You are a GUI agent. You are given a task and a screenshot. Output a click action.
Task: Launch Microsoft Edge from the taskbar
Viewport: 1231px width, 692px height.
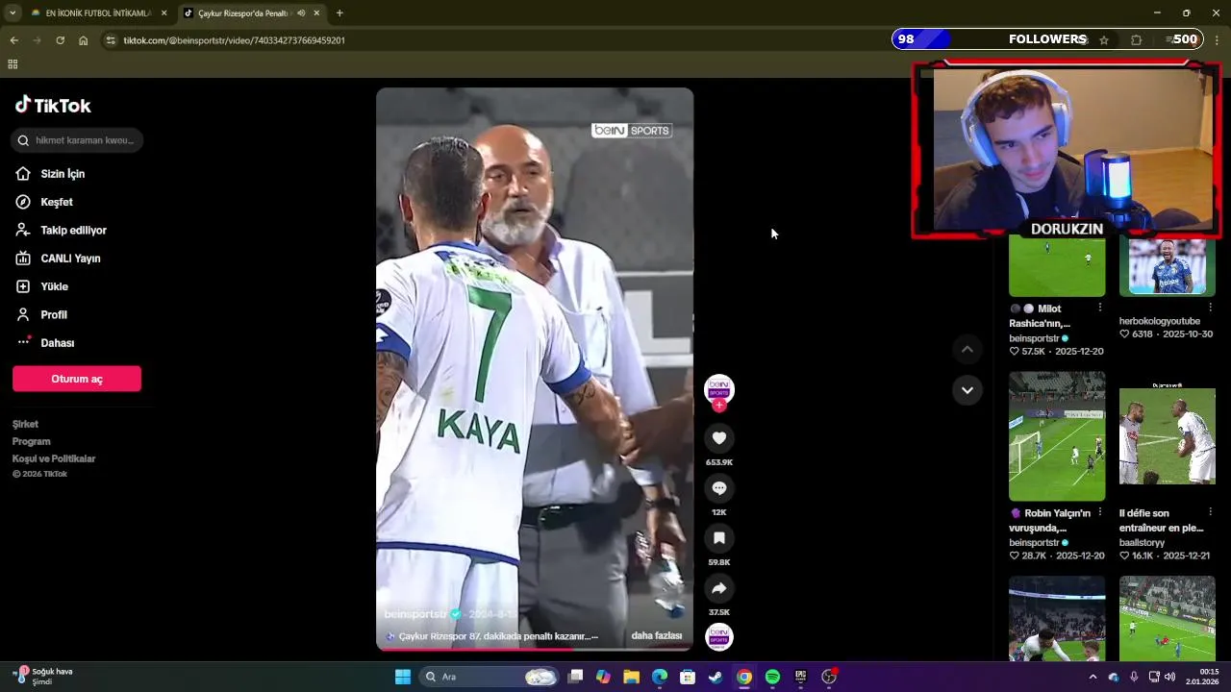(660, 677)
